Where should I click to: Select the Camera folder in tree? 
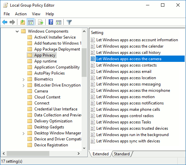(41, 91)
